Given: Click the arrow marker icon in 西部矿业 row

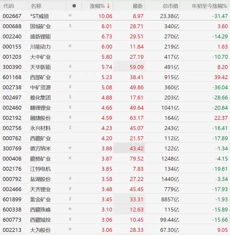Looking at the screenshot, I should pyautogui.click(x=70, y=77).
